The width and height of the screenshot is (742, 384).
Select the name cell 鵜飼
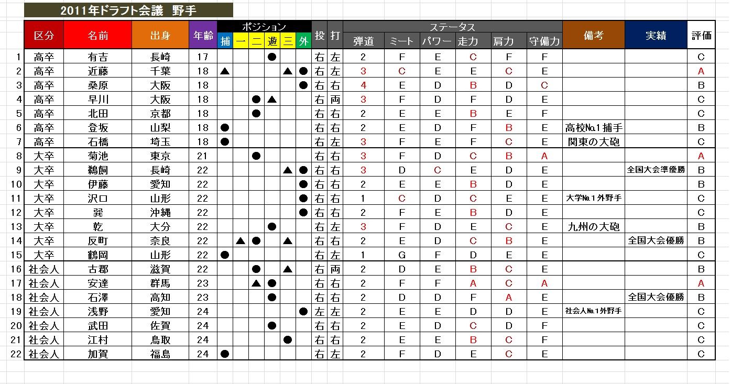pyautogui.click(x=98, y=170)
